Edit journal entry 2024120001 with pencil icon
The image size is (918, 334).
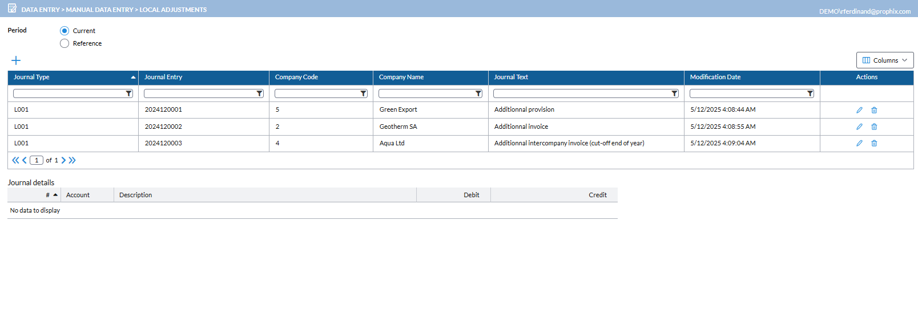tap(859, 110)
